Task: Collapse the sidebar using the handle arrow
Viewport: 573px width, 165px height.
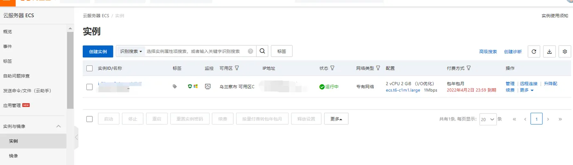Action: coord(77,137)
